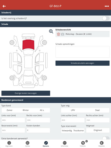The height and width of the screenshot is (148, 111).
Task: Click the Schadeoverzicht heading
Action: coord(63,30)
